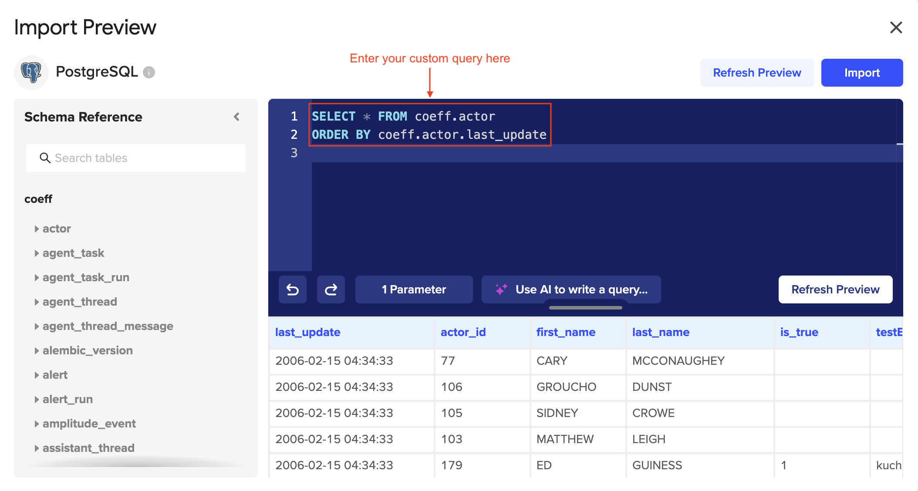Click the magnifier icon in search box

click(x=45, y=158)
